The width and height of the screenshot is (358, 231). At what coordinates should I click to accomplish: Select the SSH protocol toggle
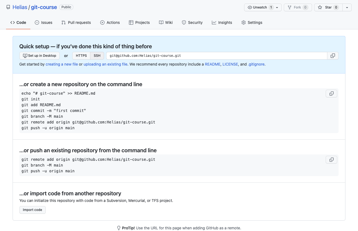pyautogui.click(x=97, y=56)
